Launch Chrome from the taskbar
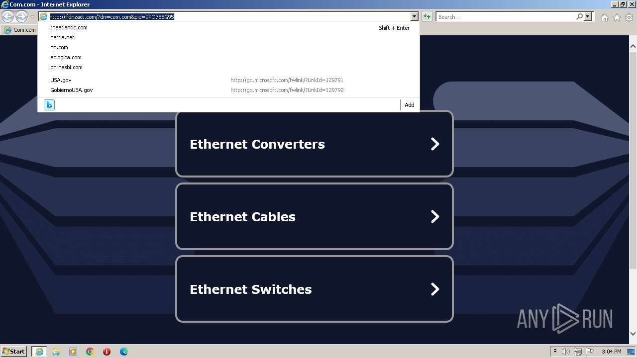637x358 pixels. 90,352
